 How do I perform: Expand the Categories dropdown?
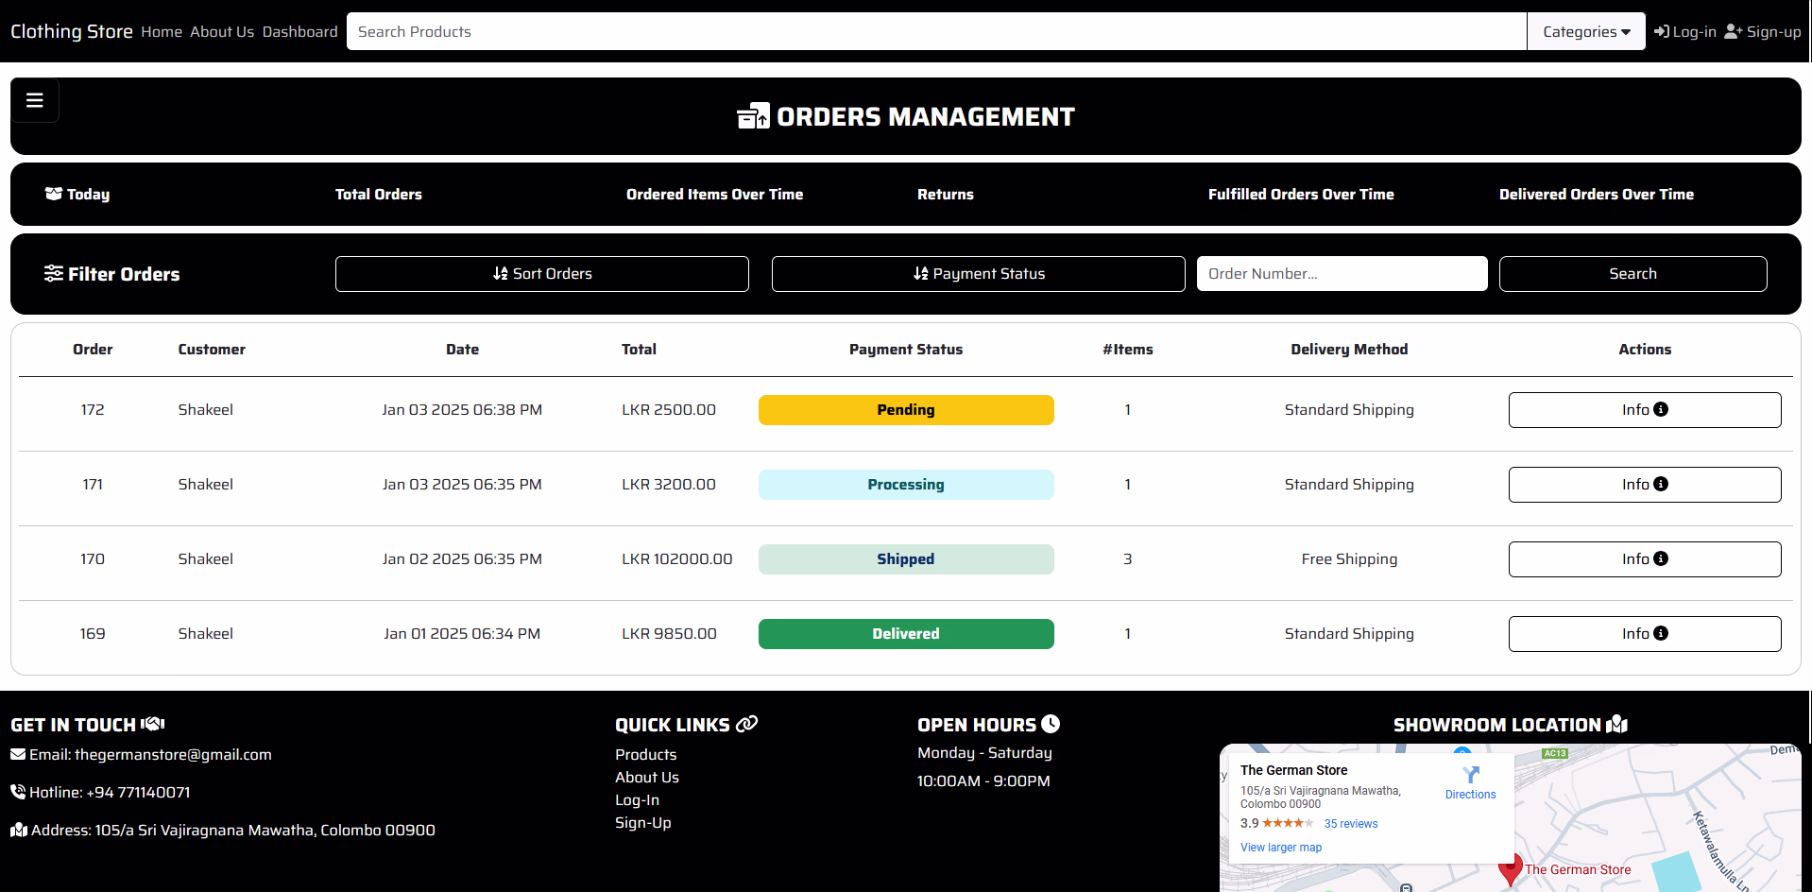coord(1586,31)
